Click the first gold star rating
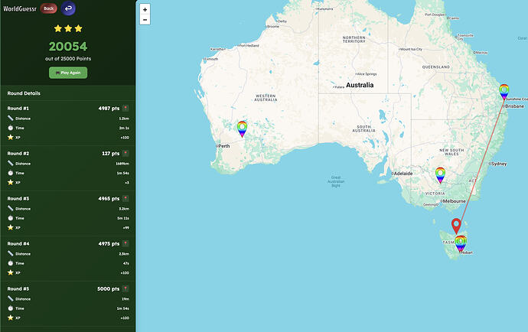 (x=58, y=28)
